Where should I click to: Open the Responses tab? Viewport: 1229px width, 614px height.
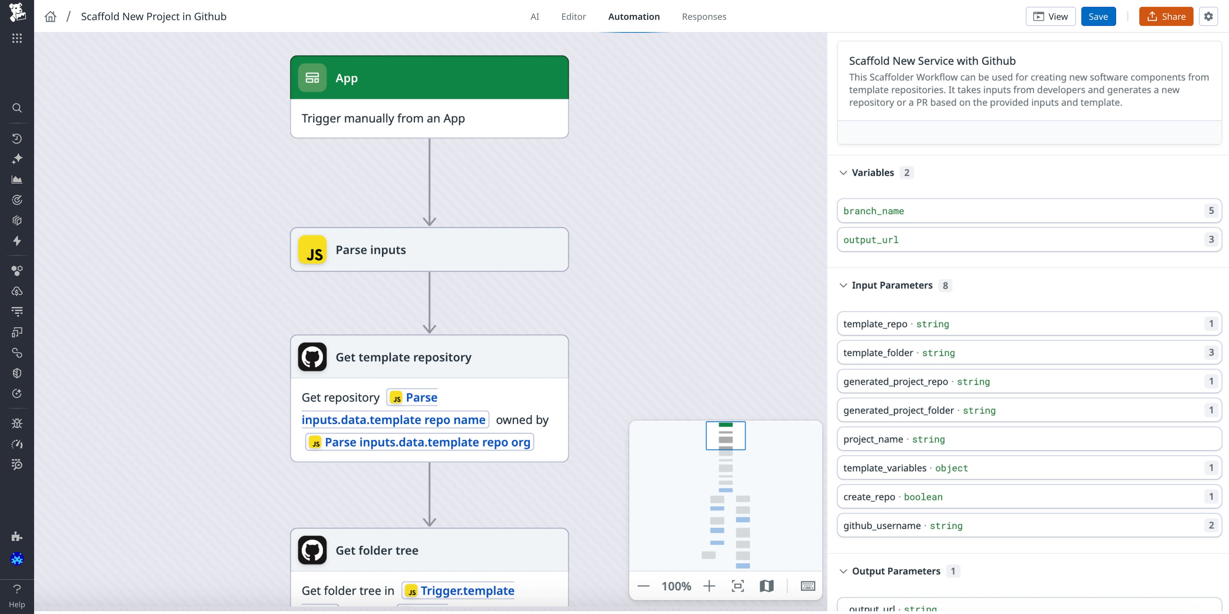[x=704, y=16]
